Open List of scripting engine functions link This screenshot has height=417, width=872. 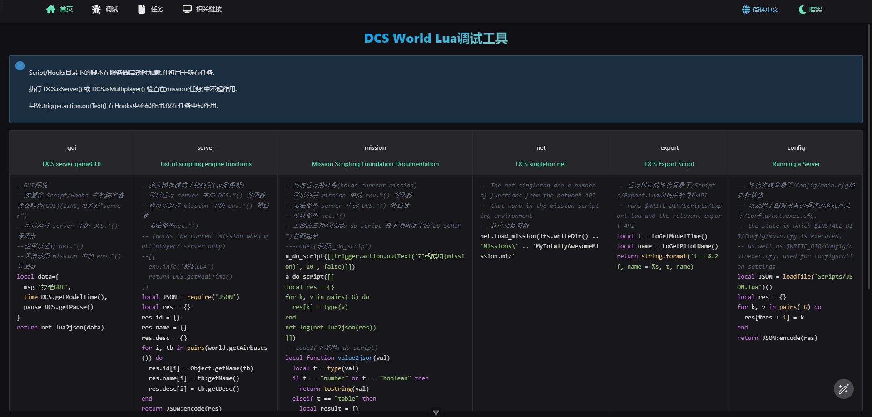click(206, 164)
